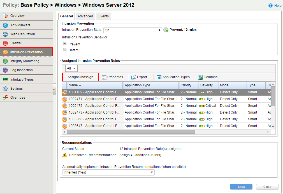The height and width of the screenshot is (194, 283).
Task: Click the Application Type column header
Action: [x=151, y=85]
